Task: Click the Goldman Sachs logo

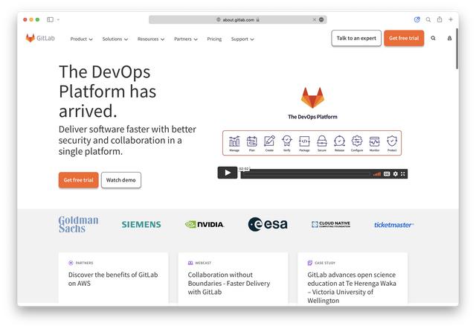Action: click(x=78, y=224)
